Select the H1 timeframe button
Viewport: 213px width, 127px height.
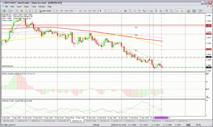pos(76,11)
